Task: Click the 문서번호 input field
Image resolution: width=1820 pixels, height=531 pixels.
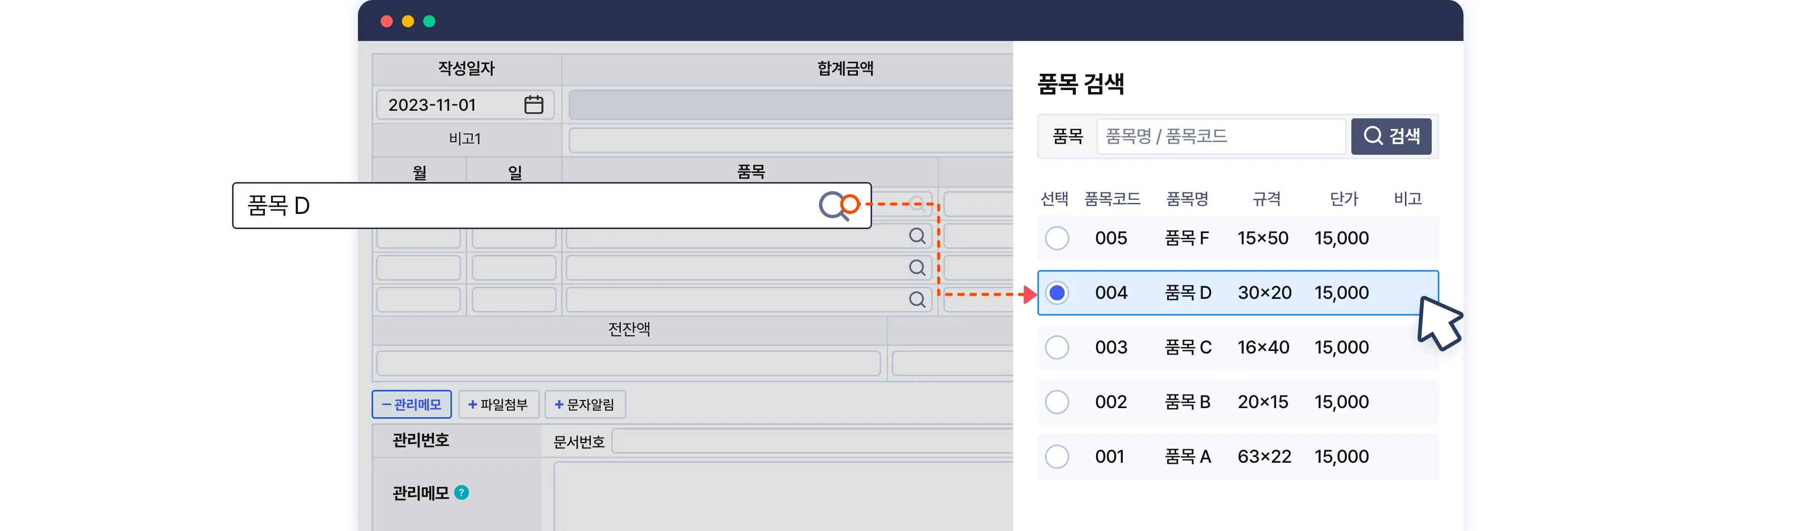Action: tap(812, 441)
